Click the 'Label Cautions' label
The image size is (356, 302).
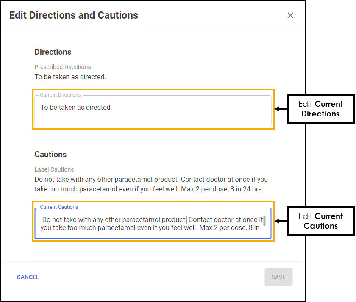(54, 169)
